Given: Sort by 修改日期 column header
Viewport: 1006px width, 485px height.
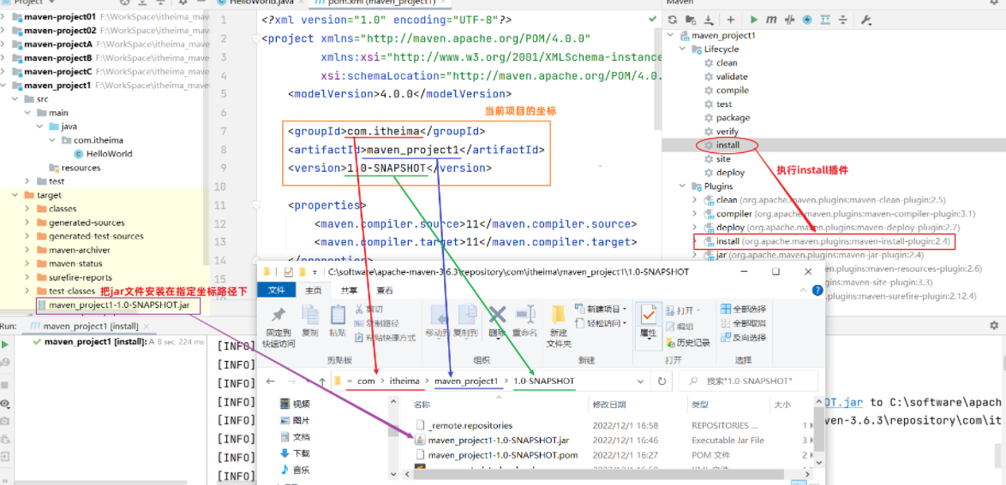Looking at the screenshot, I should point(608,405).
